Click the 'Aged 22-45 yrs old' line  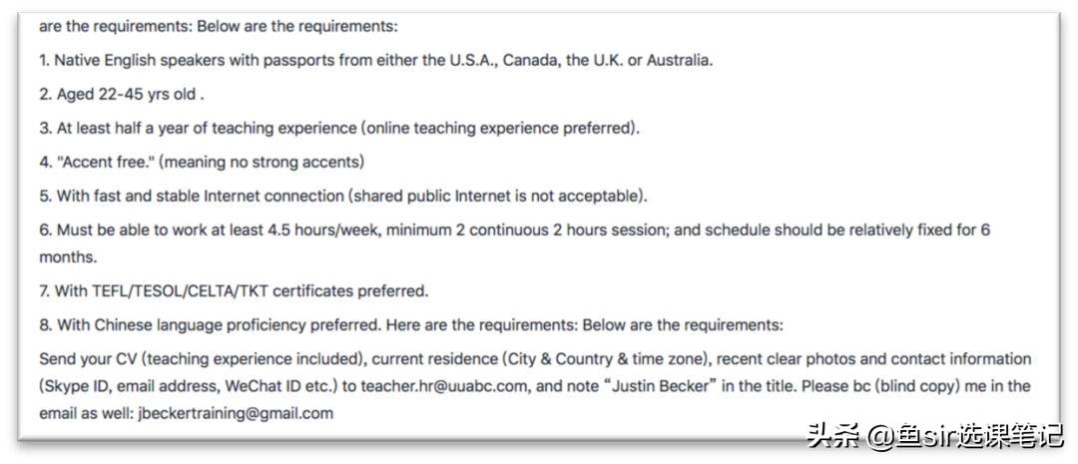[122, 94]
